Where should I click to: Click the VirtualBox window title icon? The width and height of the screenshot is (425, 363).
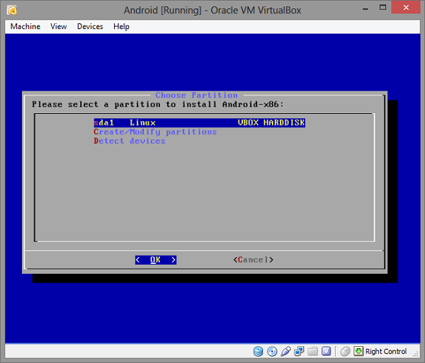pyautogui.click(x=12, y=10)
